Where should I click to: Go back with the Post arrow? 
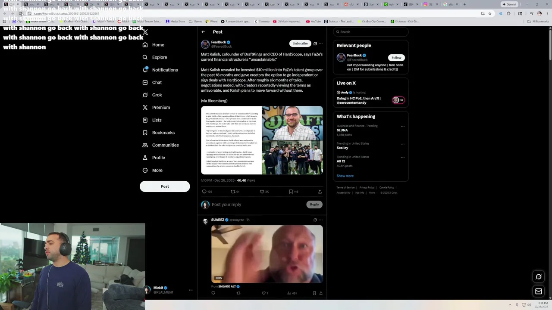203,32
